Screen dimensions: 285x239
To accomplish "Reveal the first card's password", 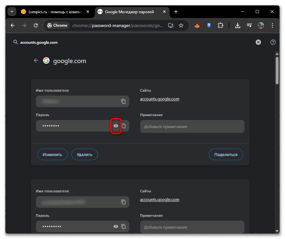I will coord(116,126).
